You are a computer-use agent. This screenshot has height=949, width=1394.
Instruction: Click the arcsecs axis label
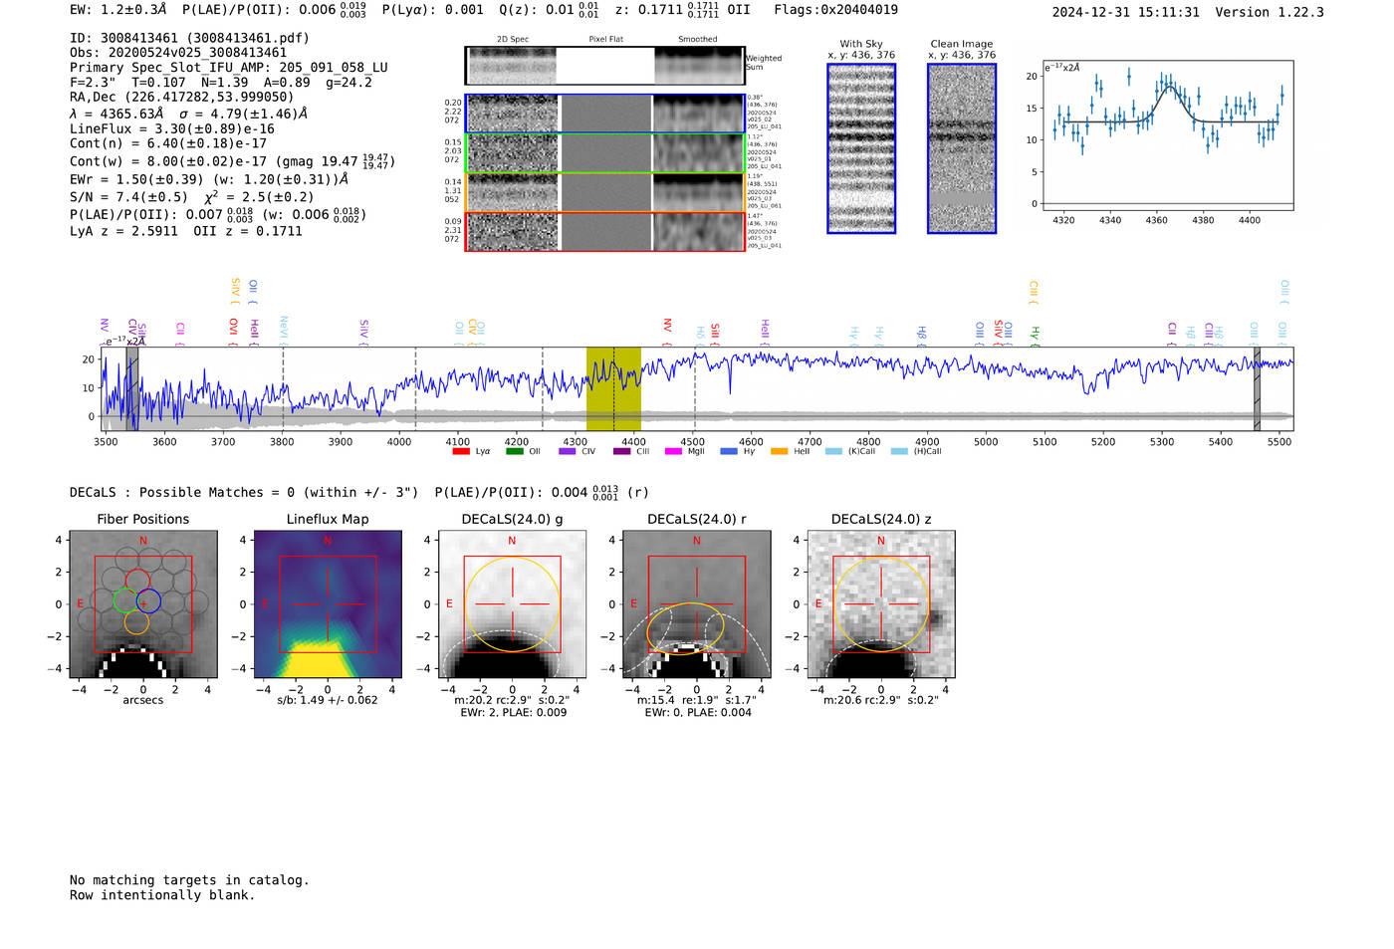pyautogui.click(x=143, y=700)
